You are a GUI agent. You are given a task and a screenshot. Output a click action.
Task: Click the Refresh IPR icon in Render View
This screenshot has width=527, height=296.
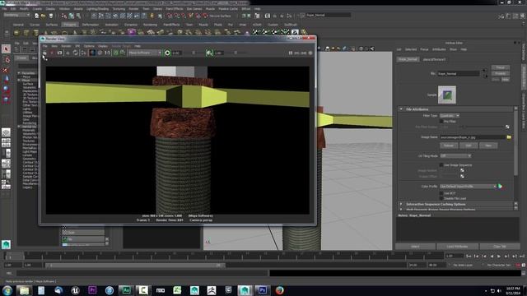tap(76, 53)
